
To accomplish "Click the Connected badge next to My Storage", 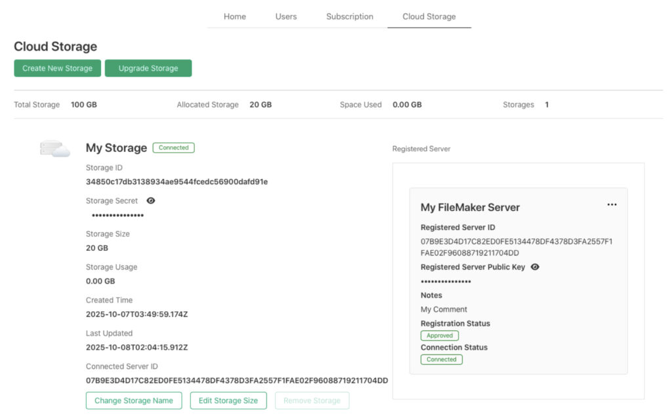I will [x=173, y=148].
